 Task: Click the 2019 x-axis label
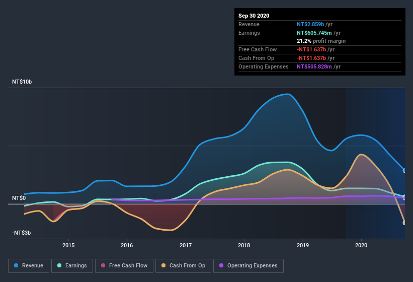click(x=303, y=245)
